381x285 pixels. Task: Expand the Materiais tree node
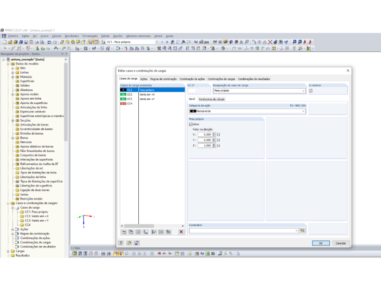click(x=13, y=77)
